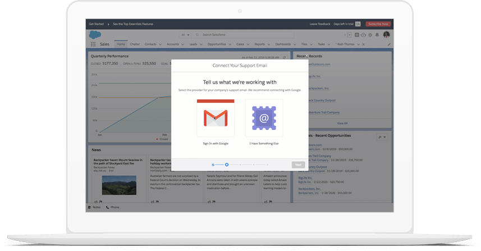Expand the Files tab chevron

coord(311,44)
